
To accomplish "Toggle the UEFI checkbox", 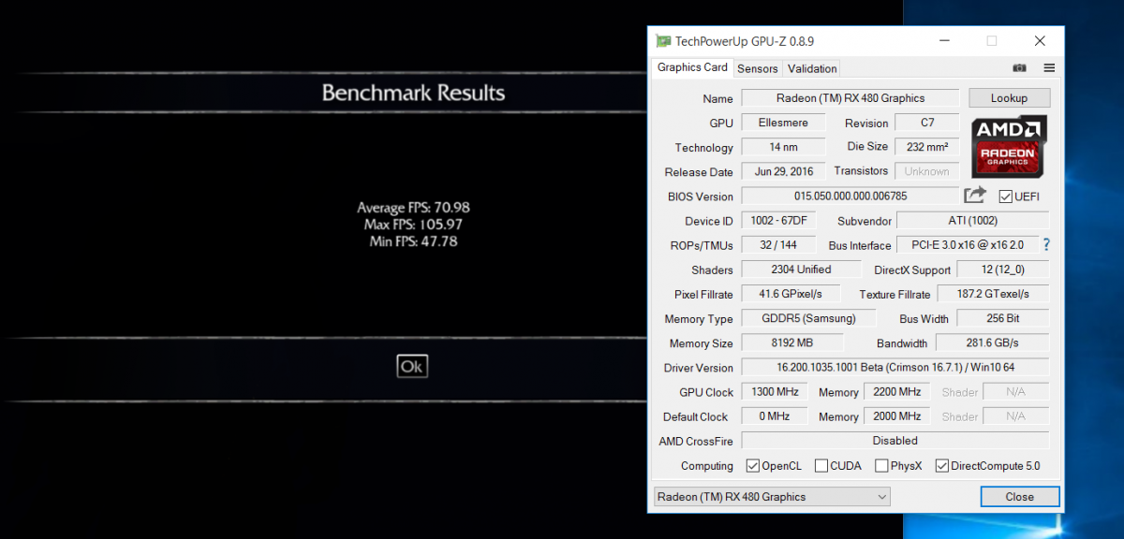I will [1006, 197].
